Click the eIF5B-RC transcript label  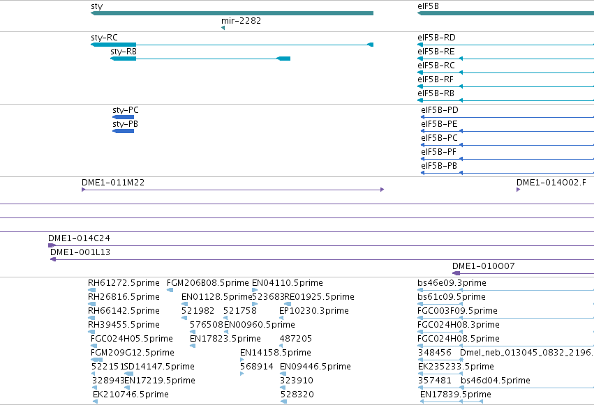click(436, 66)
